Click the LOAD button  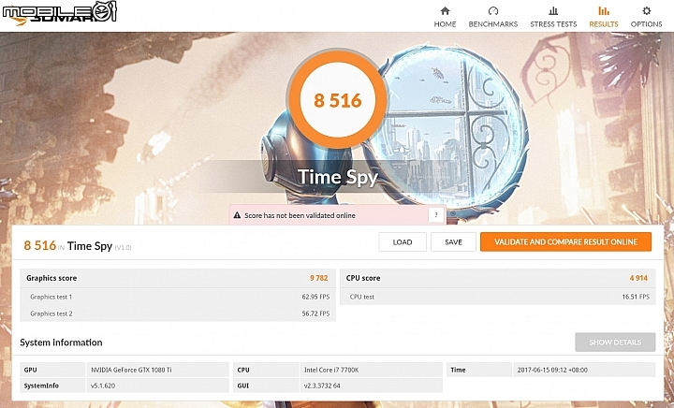point(403,242)
